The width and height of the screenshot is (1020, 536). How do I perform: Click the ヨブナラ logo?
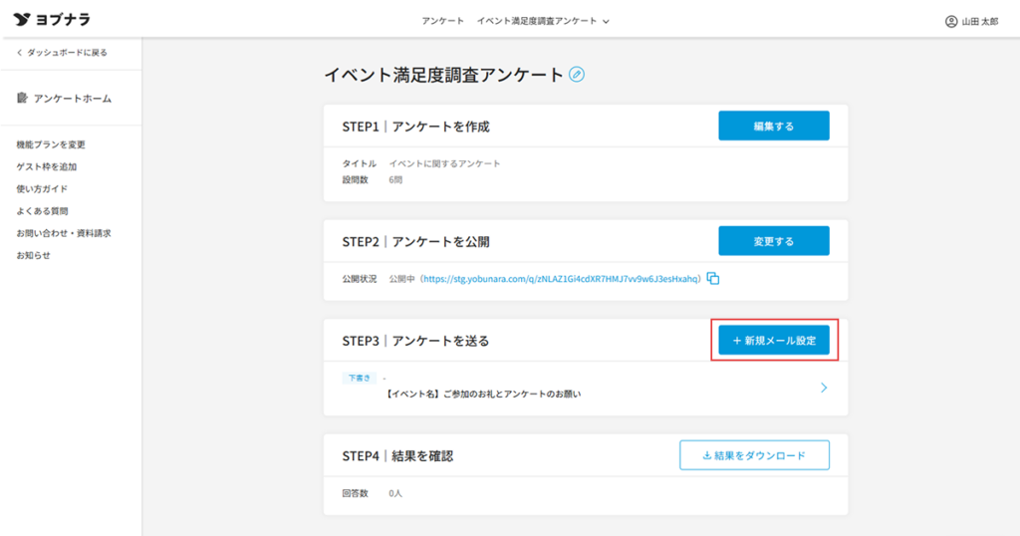point(50,20)
